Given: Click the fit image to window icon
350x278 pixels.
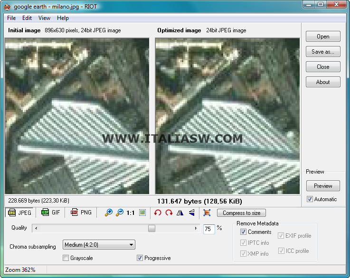Looking at the screenshot, I should pyautogui.click(x=142, y=213).
